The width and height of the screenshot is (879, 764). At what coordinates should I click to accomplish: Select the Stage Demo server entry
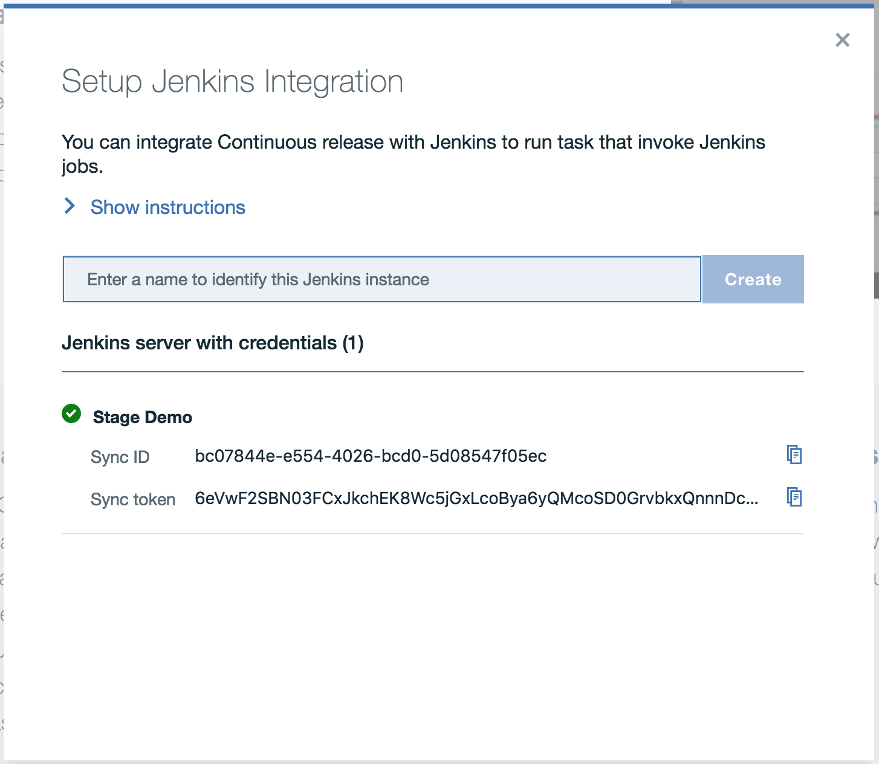pos(143,417)
